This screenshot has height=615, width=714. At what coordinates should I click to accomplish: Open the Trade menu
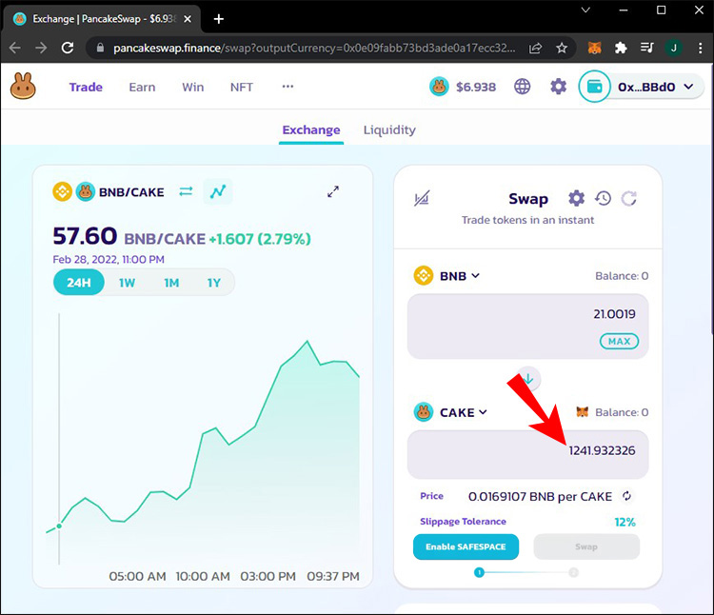tap(86, 87)
